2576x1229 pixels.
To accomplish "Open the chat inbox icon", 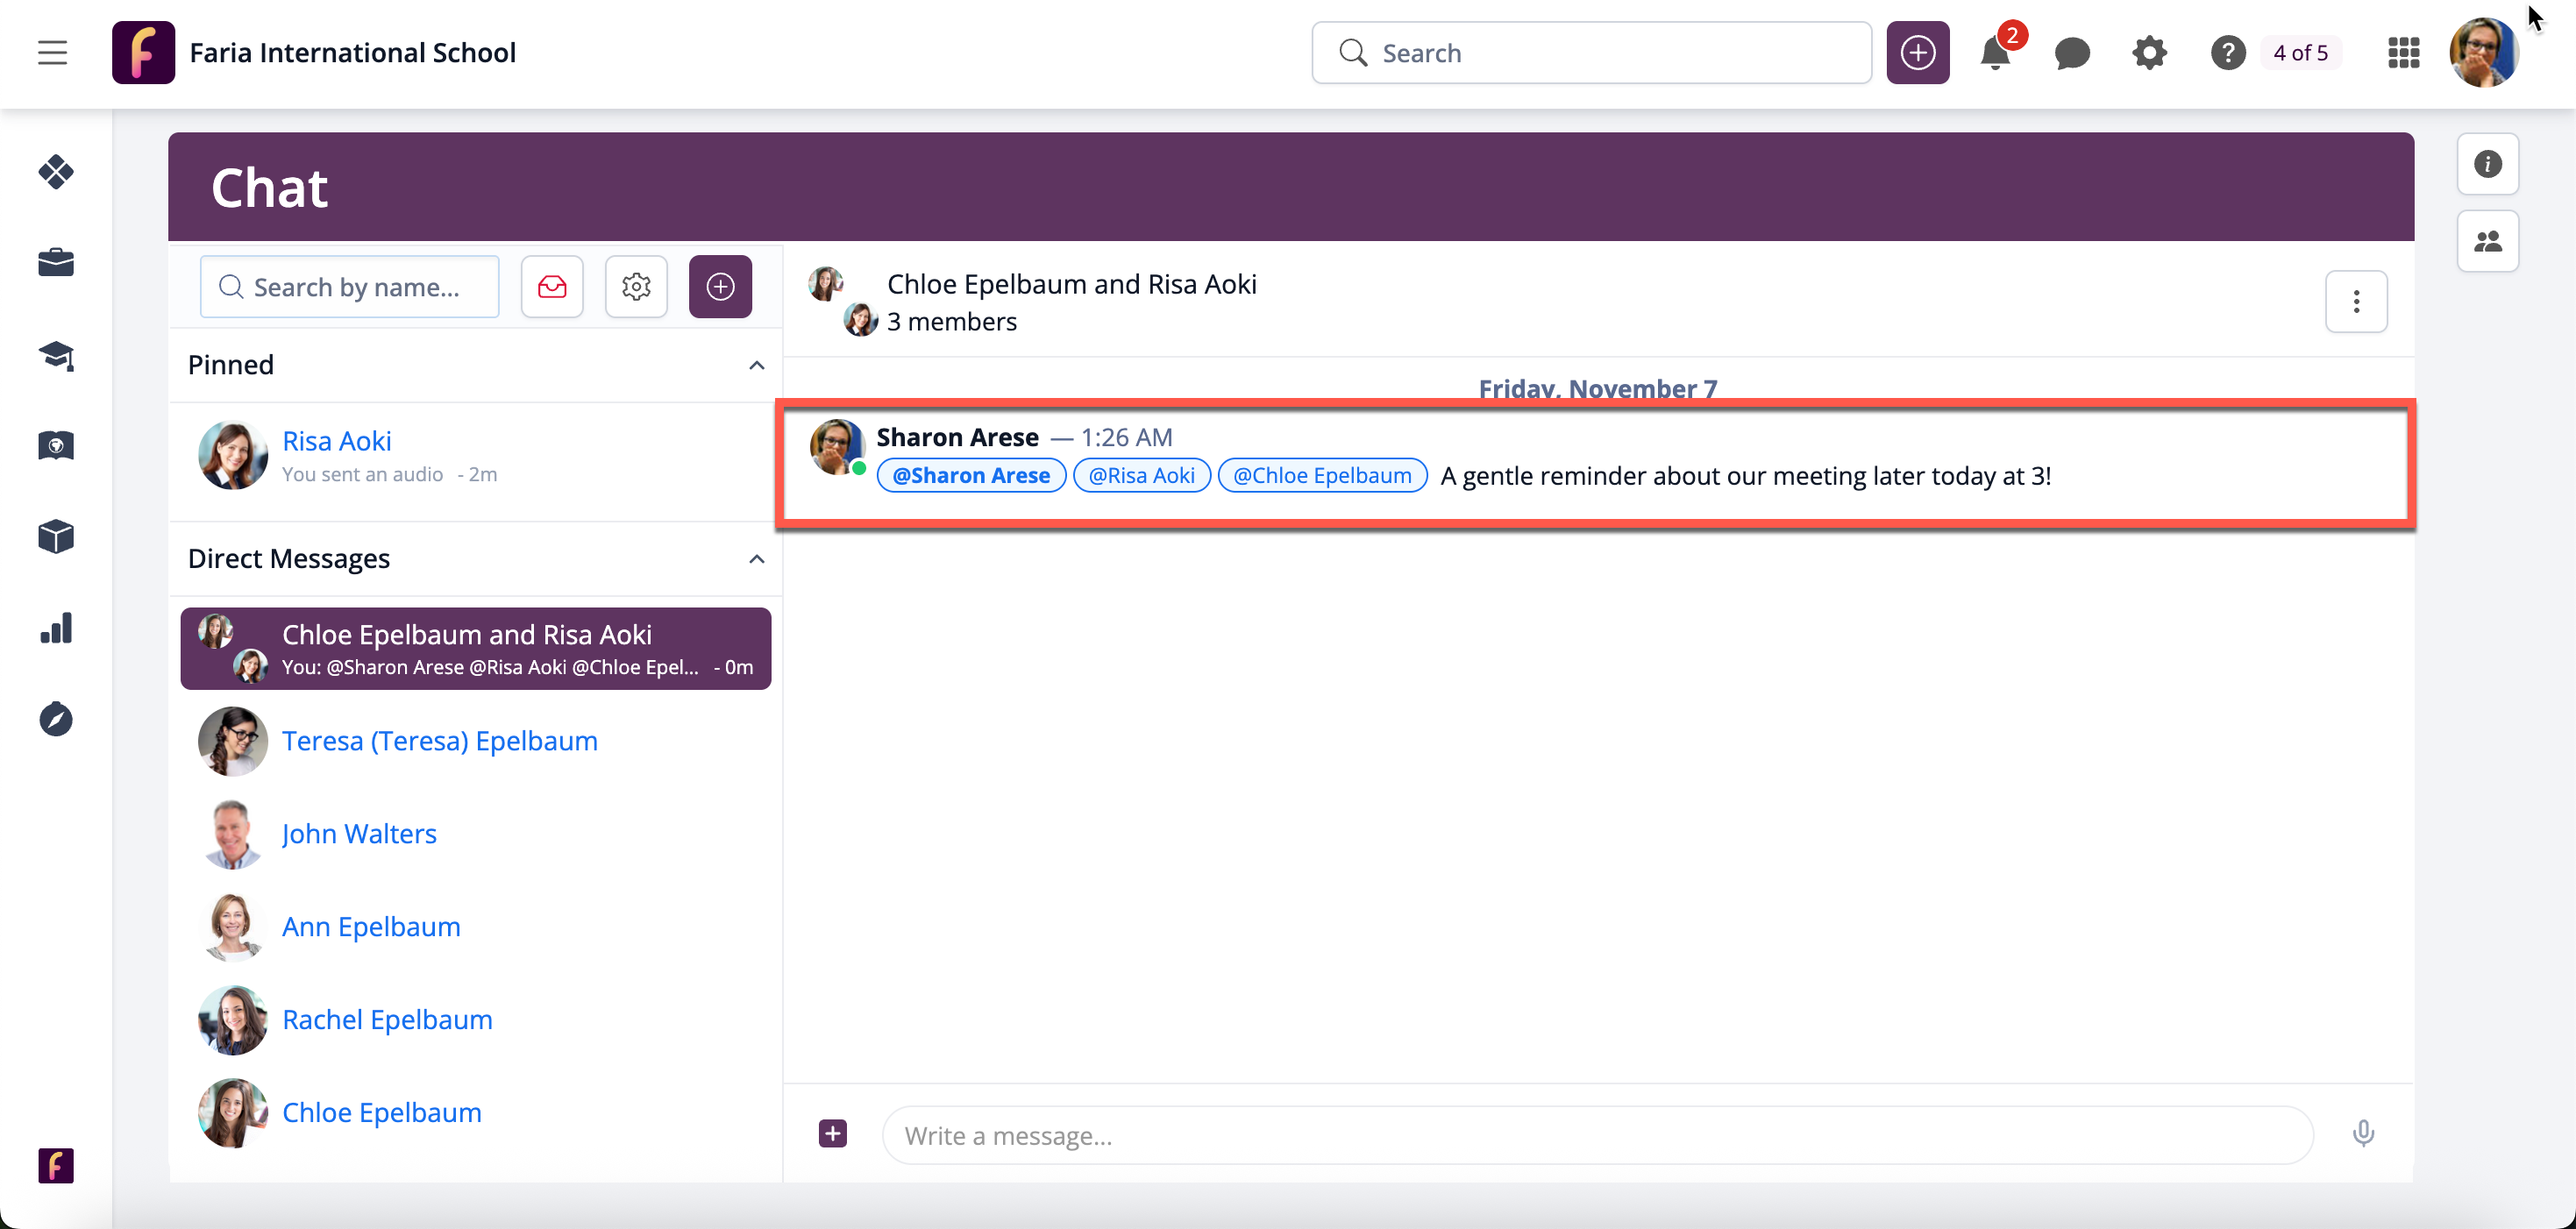I will coord(552,287).
